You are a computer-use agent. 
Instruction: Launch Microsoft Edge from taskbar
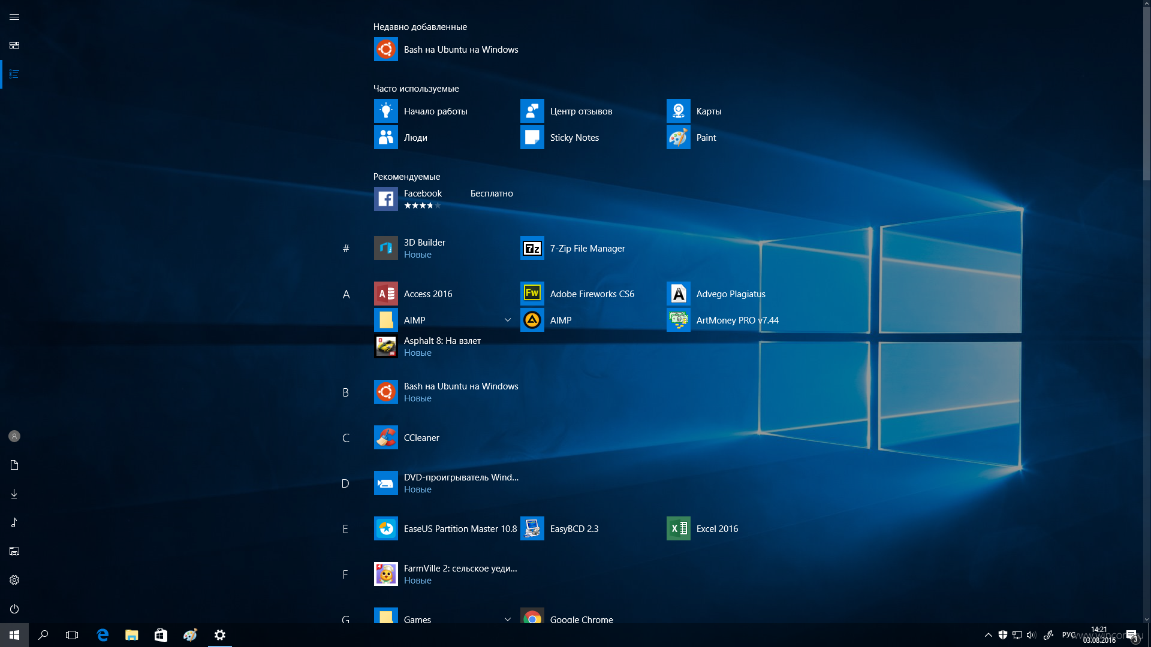[x=103, y=635]
